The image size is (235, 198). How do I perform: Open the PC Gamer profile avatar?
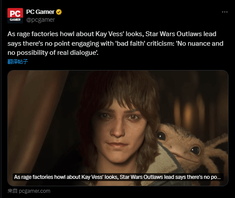[x=15, y=16]
